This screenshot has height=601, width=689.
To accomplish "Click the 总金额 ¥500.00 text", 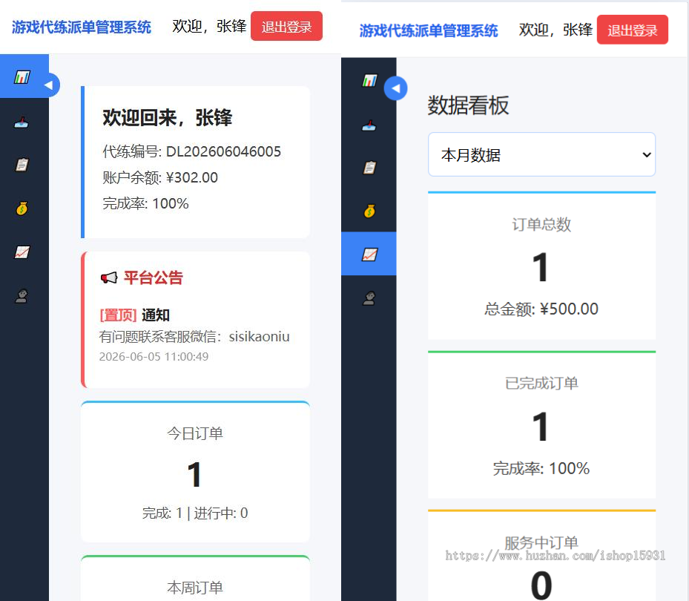I will (x=541, y=309).
